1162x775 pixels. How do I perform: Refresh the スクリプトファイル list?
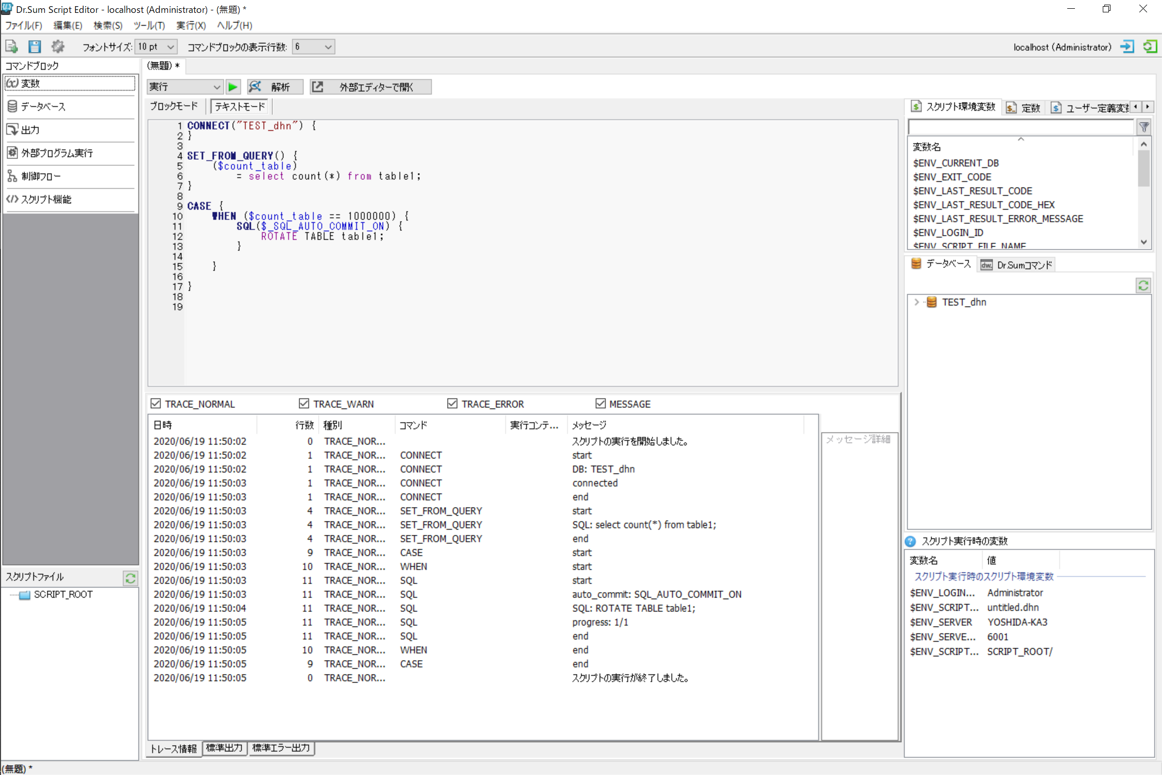(130, 578)
